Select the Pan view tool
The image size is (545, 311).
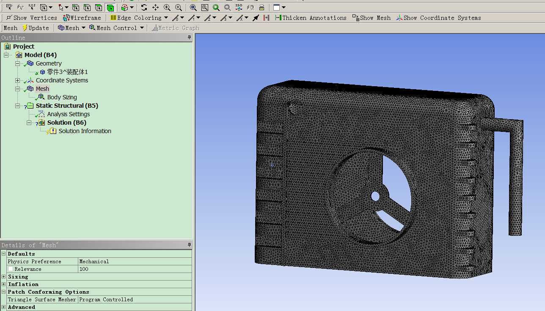tap(155, 8)
